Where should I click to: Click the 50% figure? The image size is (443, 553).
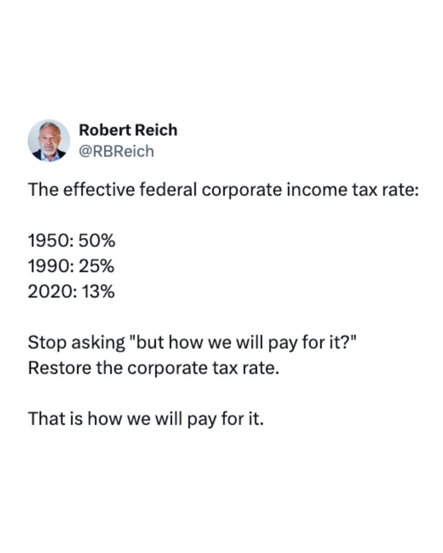[x=97, y=240]
